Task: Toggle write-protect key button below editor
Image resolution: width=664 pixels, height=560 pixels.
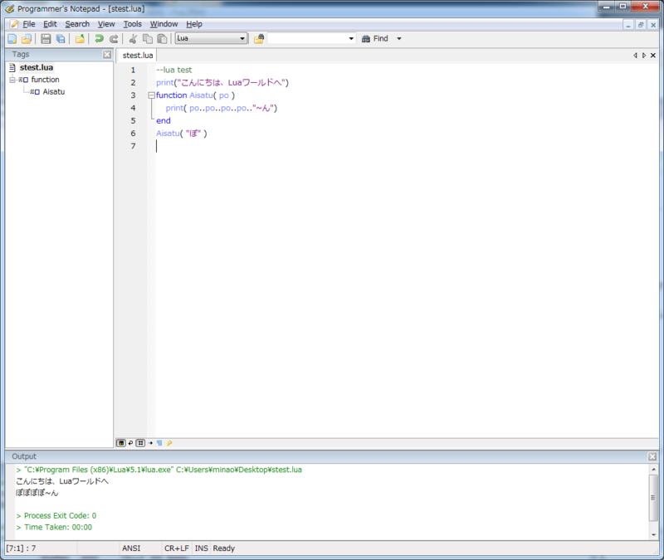Action: click(169, 443)
